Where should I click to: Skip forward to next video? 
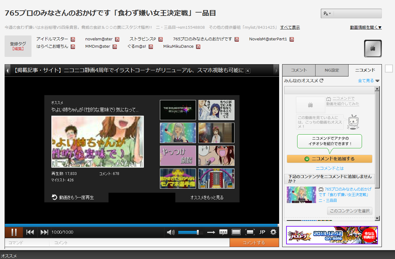44,232
